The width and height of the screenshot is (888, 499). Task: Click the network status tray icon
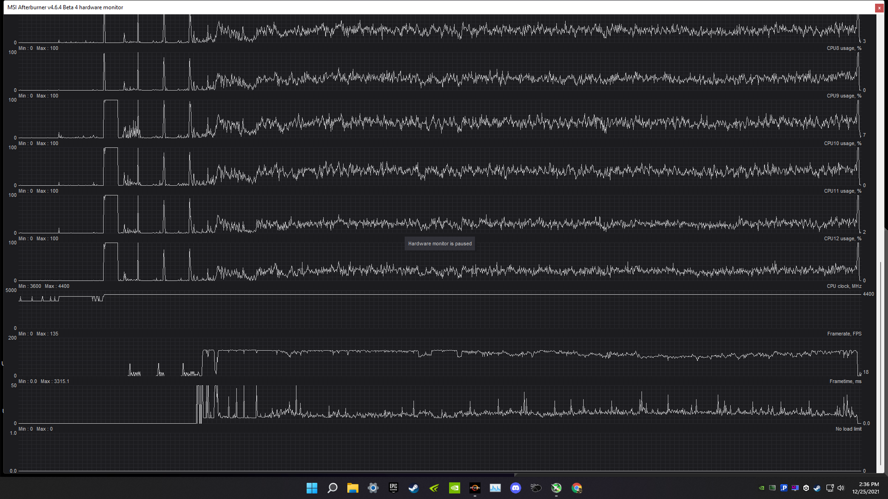coord(830,488)
